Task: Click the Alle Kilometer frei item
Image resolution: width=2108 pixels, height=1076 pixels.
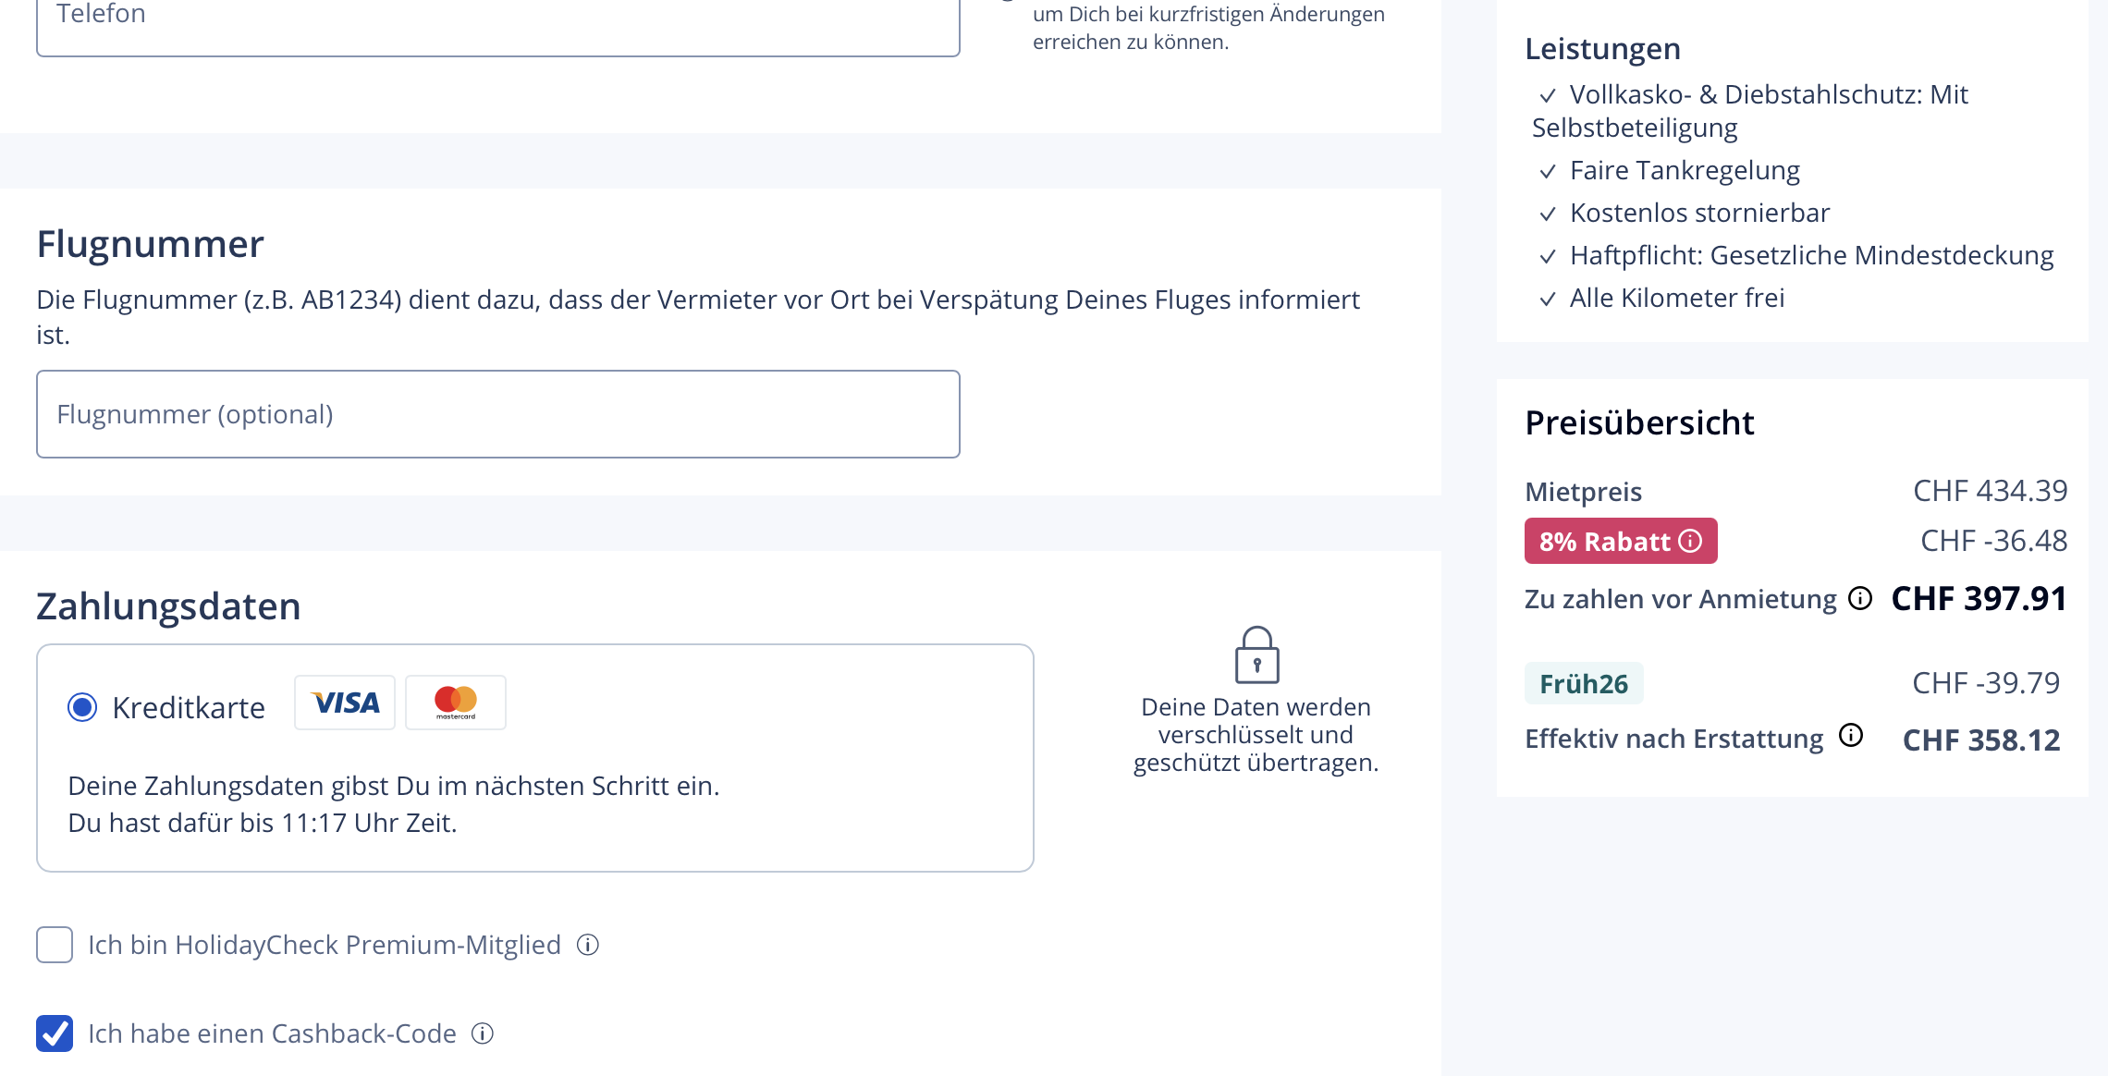Action: (x=1676, y=298)
